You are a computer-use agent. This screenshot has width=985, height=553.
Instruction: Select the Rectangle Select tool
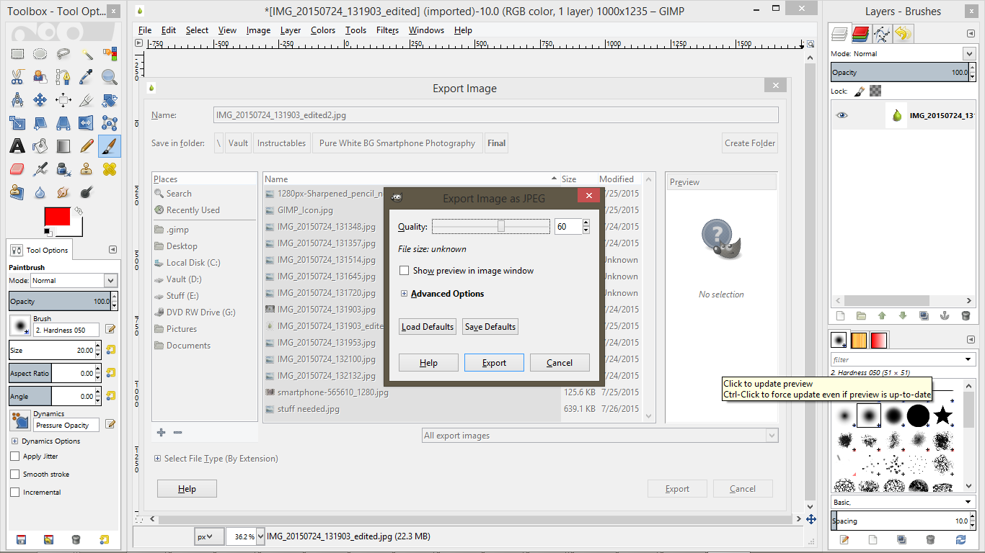18,53
